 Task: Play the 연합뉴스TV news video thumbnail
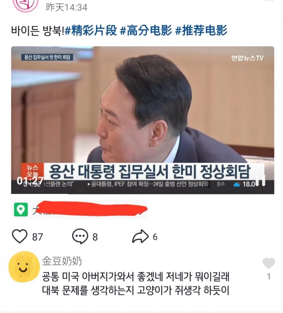(x=142, y=120)
